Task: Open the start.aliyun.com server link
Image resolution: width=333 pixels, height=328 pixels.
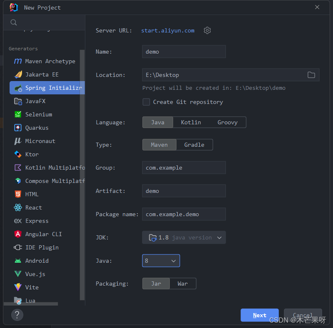Action: (168, 30)
